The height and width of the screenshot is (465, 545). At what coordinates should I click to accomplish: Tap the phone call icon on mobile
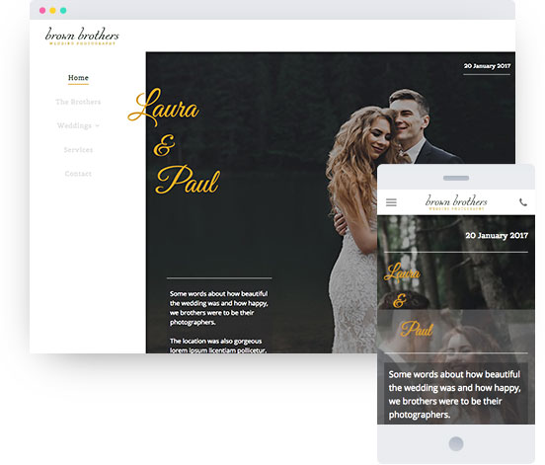(522, 202)
